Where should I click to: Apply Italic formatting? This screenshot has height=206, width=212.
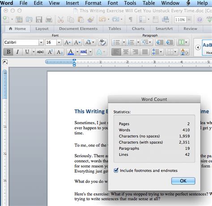pyautogui.click(x=17, y=52)
